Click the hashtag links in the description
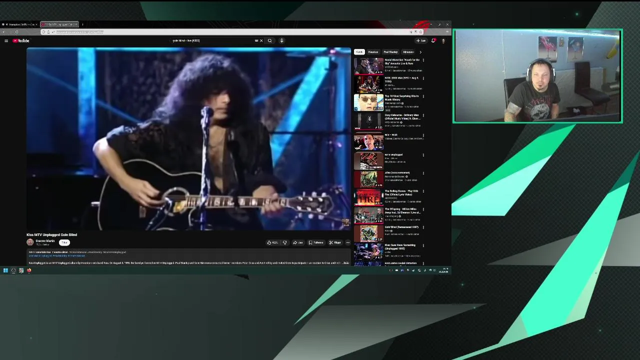The width and height of the screenshot is (640, 360). pyautogui.click(x=57, y=255)
